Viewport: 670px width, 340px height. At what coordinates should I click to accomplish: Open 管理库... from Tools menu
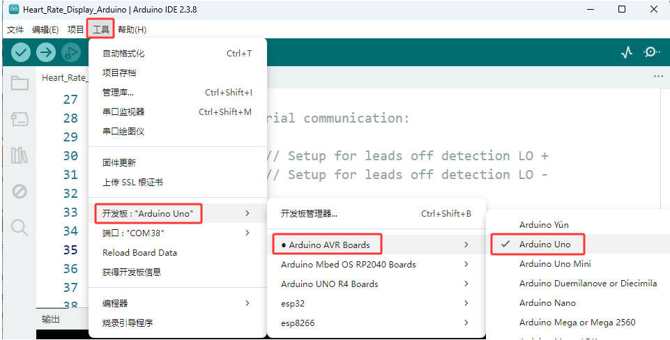click(177, 92)
